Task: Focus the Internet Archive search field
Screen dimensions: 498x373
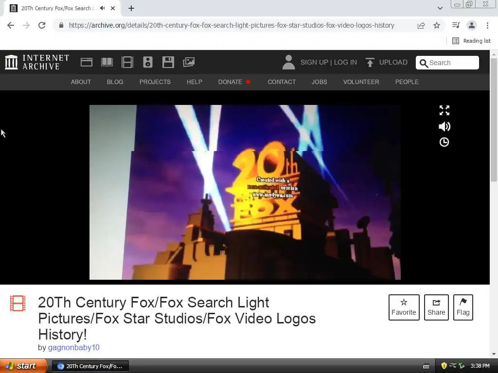Action: click(447, 63)
